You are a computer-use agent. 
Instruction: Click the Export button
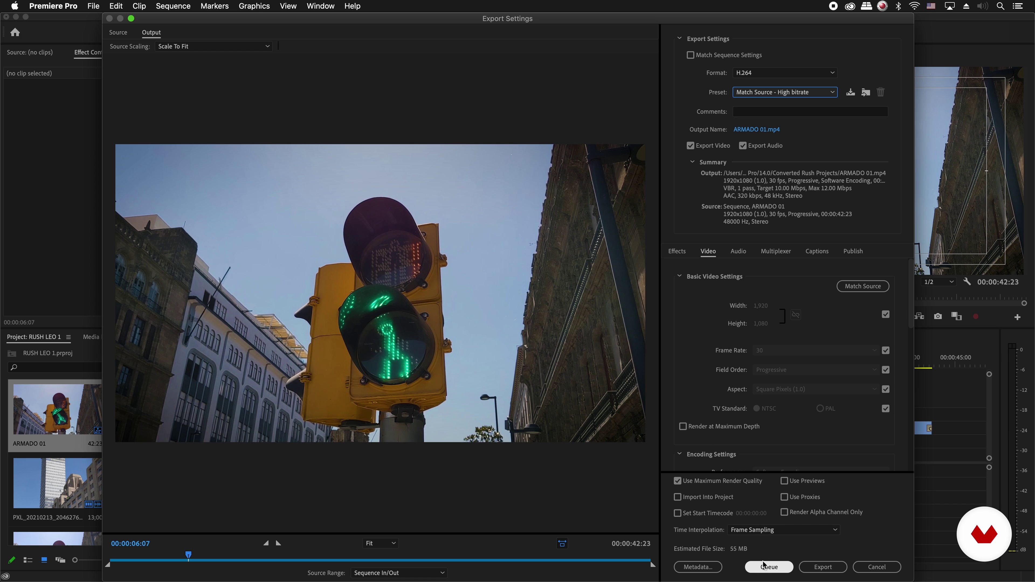(x=823, y=567)
